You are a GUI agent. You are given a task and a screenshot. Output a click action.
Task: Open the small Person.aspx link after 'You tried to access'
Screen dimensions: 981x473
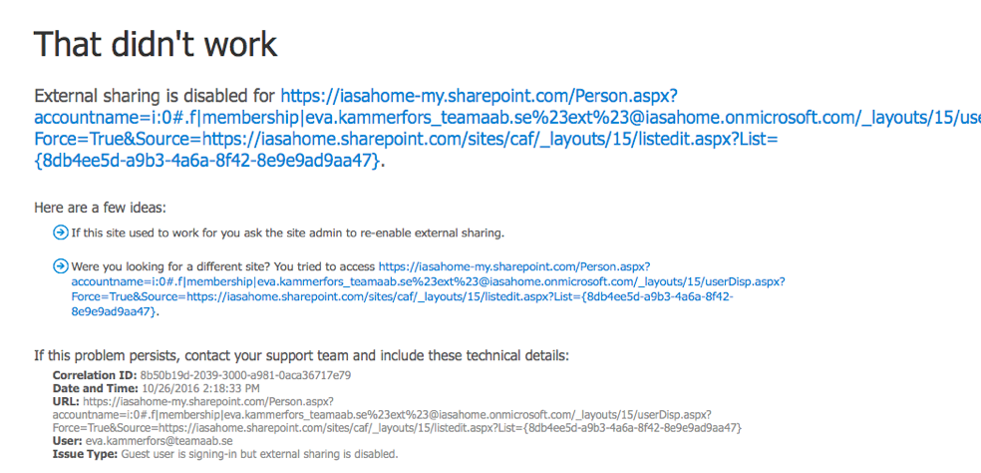pyautogui.click(x=514, y=267)
